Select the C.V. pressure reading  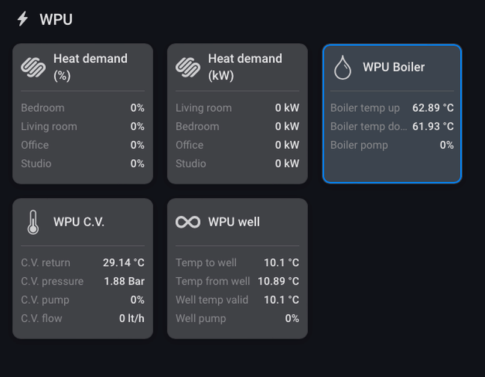point(82,281)
